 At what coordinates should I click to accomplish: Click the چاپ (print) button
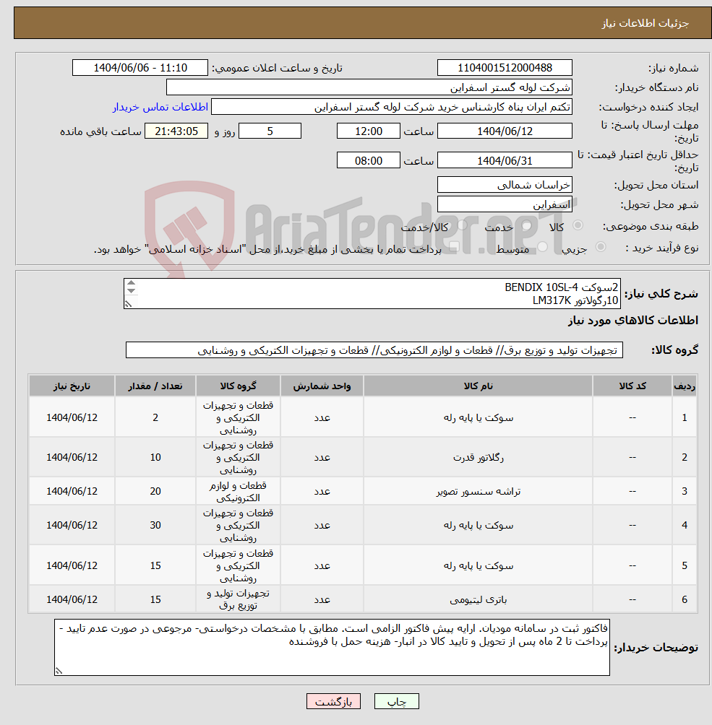tap(396, 701)
